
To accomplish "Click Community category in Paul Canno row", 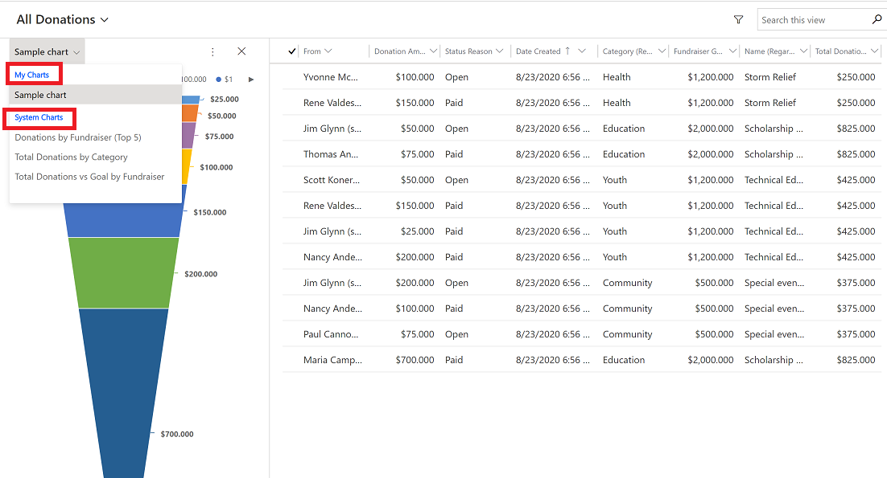I will tap(627, 334).
